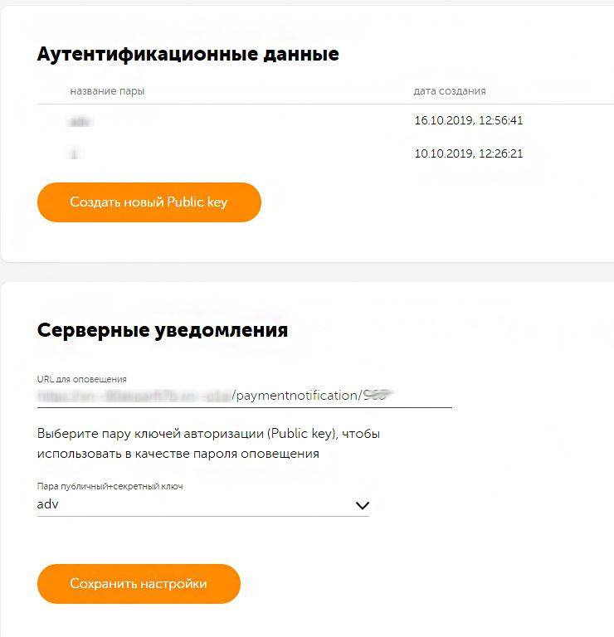Click the название пары column header
Image resolution: width=614 pixels, height=637 pixels.
pyautogui.click(x=107, y=91)
